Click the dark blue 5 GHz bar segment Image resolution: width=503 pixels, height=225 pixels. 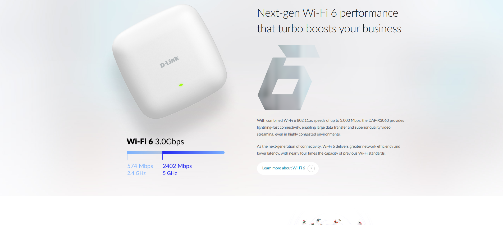[x=193, y=152]
